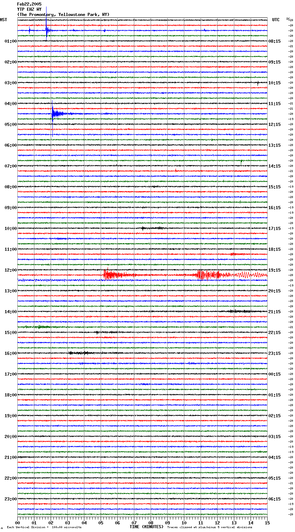Select the 23:00 MST time label

[x=11, y=499]
